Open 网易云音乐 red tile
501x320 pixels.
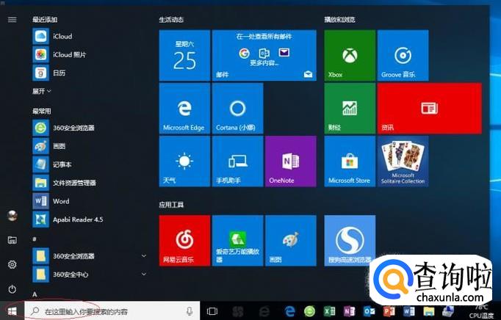click(x=184, y=241)
